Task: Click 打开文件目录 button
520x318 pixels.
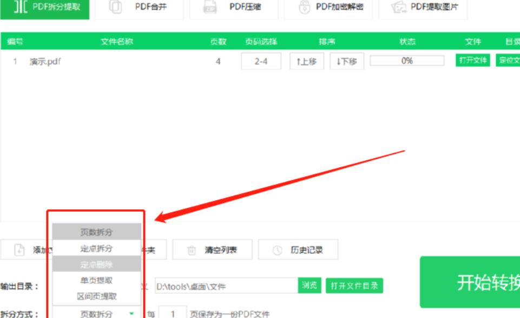Action: point(354,286)
